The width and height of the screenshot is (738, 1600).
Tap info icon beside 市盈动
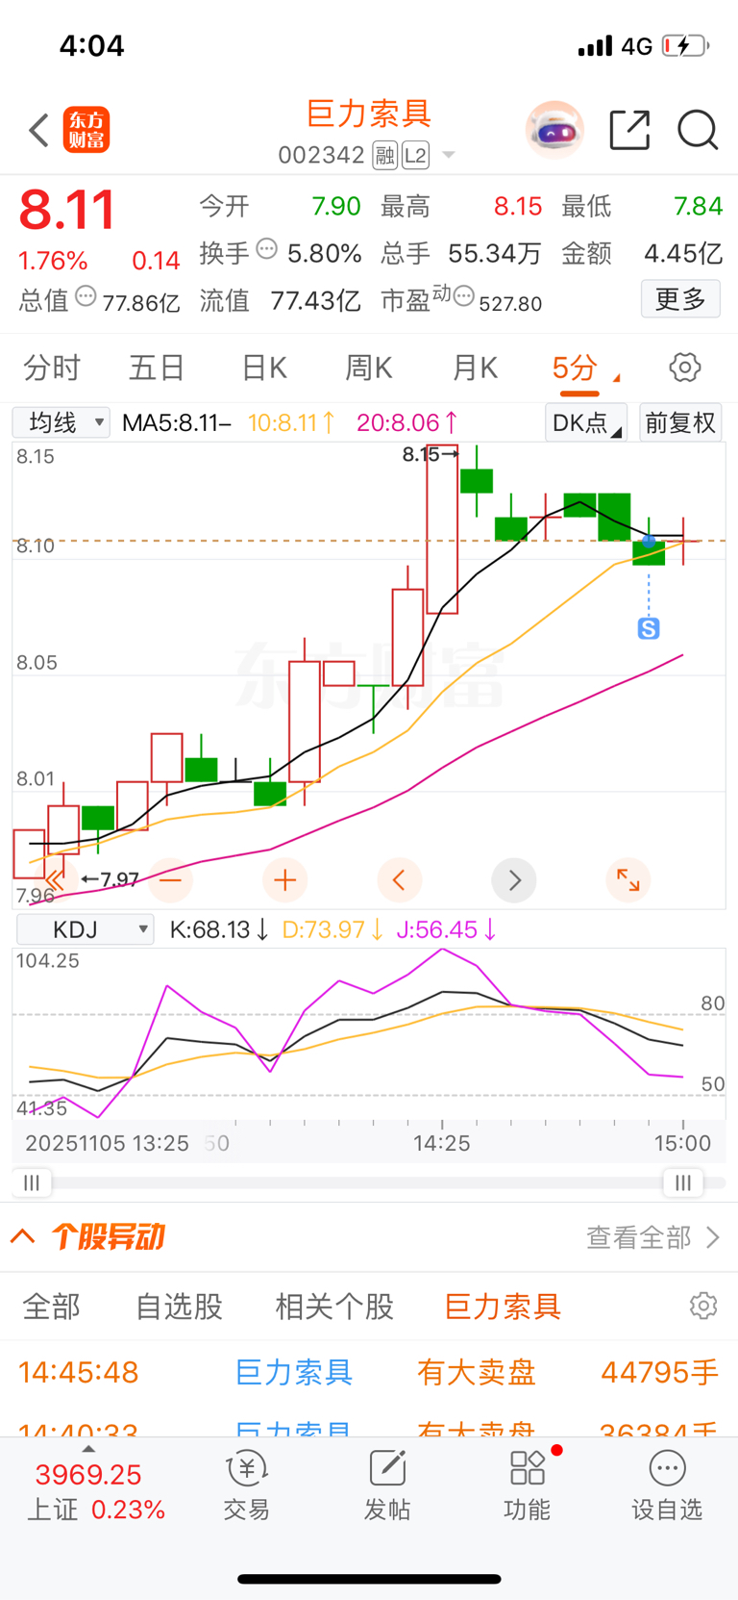coord(464,296)
